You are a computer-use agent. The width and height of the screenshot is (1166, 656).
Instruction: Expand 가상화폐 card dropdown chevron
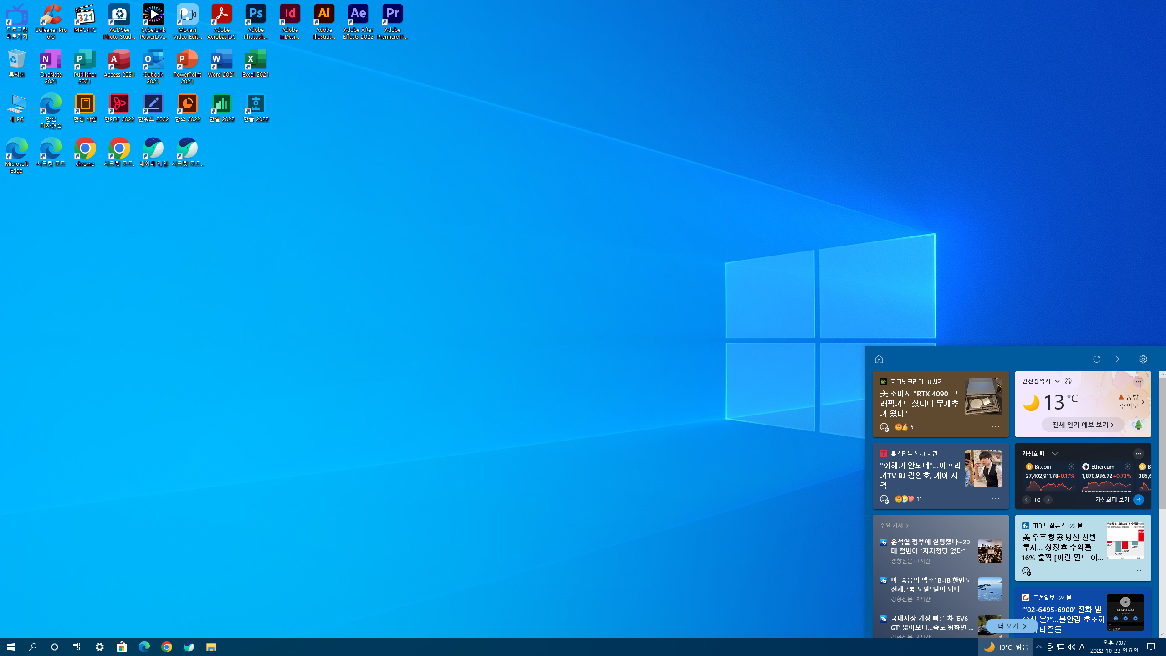point(1055,454)
